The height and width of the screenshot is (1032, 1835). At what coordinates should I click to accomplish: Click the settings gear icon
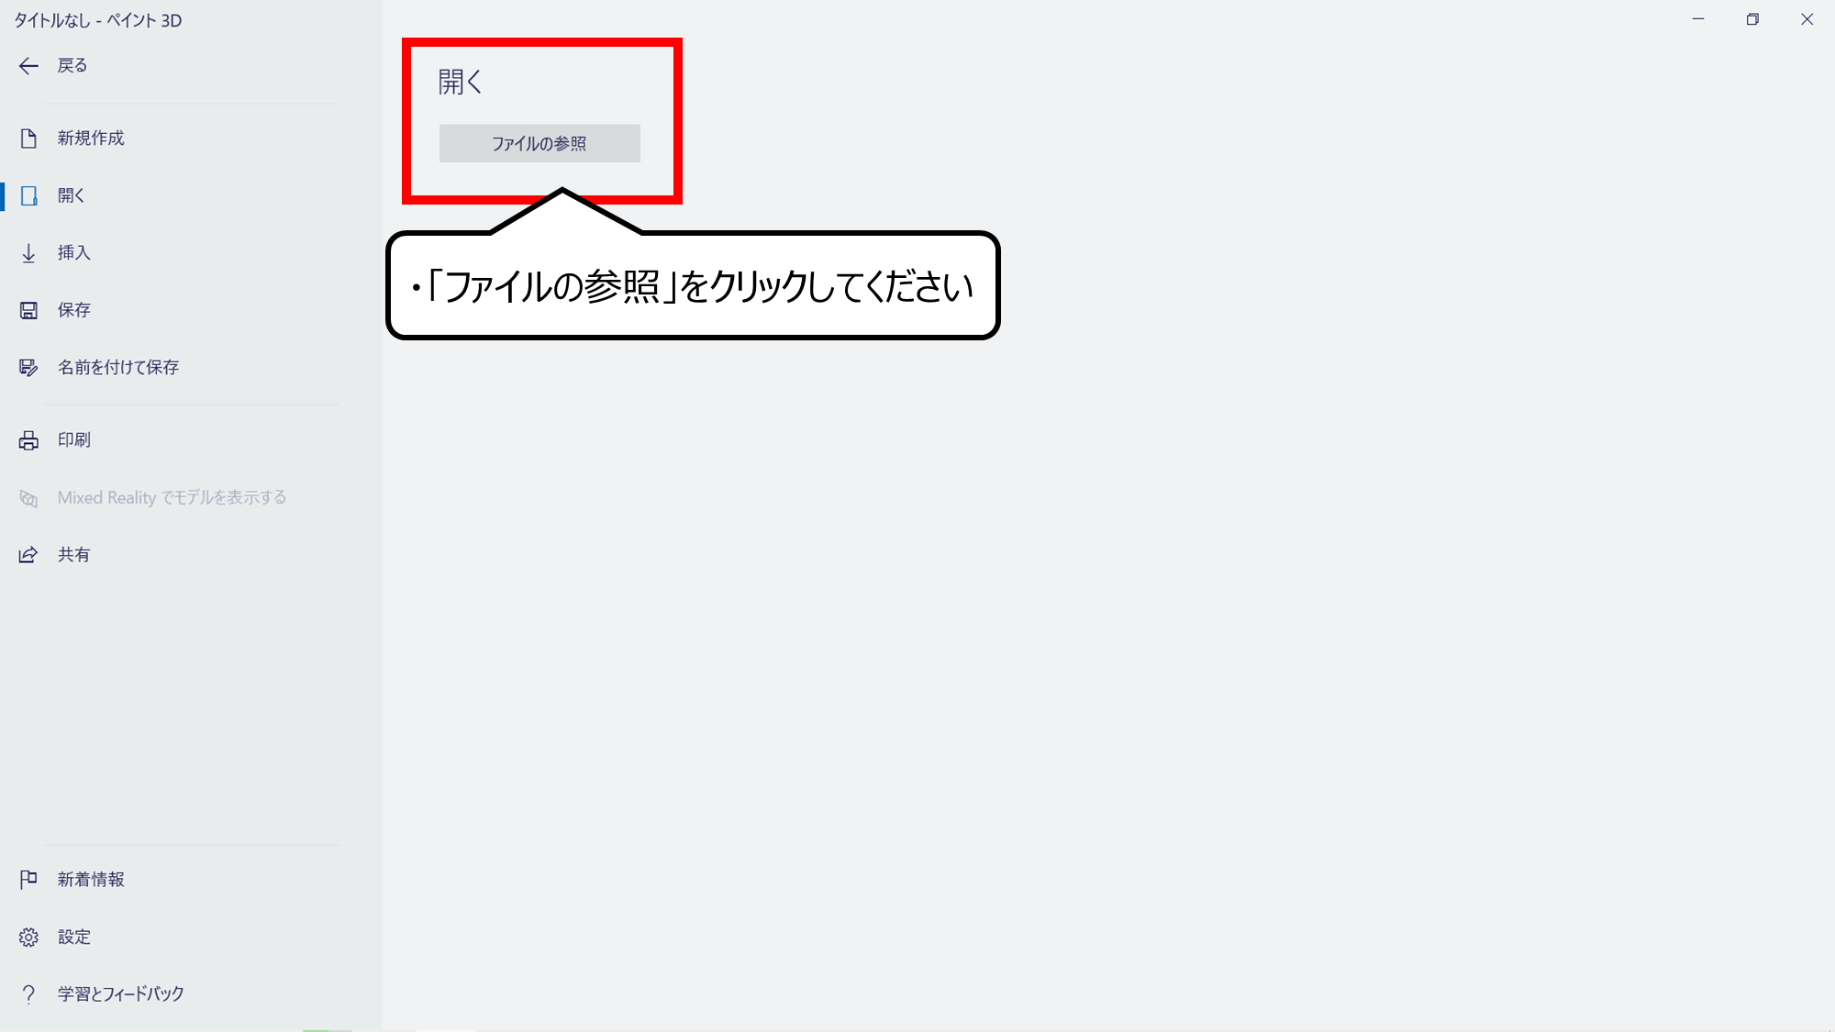[x=28, y=937]
